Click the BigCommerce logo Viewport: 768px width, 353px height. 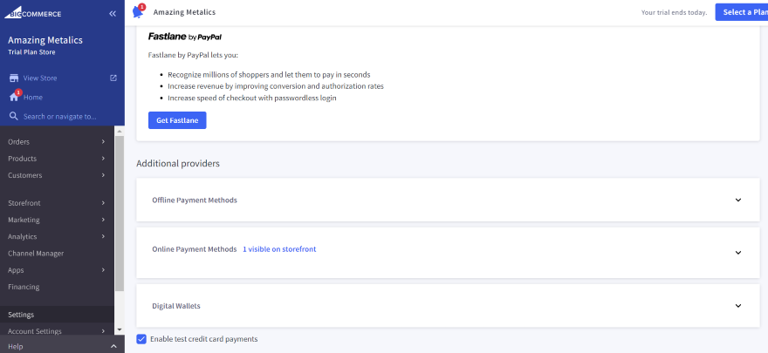click(x=33, y=13)
